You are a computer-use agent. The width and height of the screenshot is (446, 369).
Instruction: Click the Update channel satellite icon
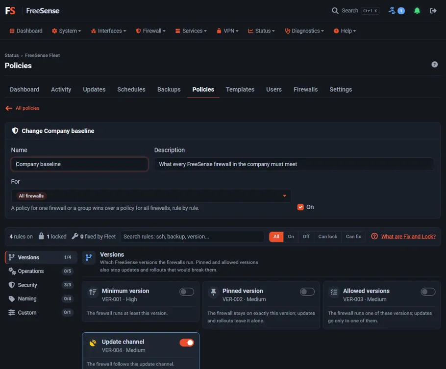tap(93, 343)
